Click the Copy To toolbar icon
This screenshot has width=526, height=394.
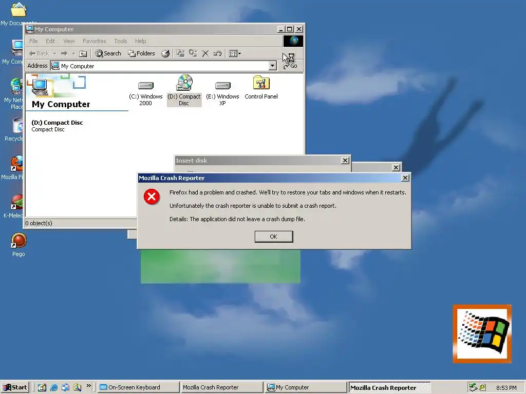click(x=193, y=53)
